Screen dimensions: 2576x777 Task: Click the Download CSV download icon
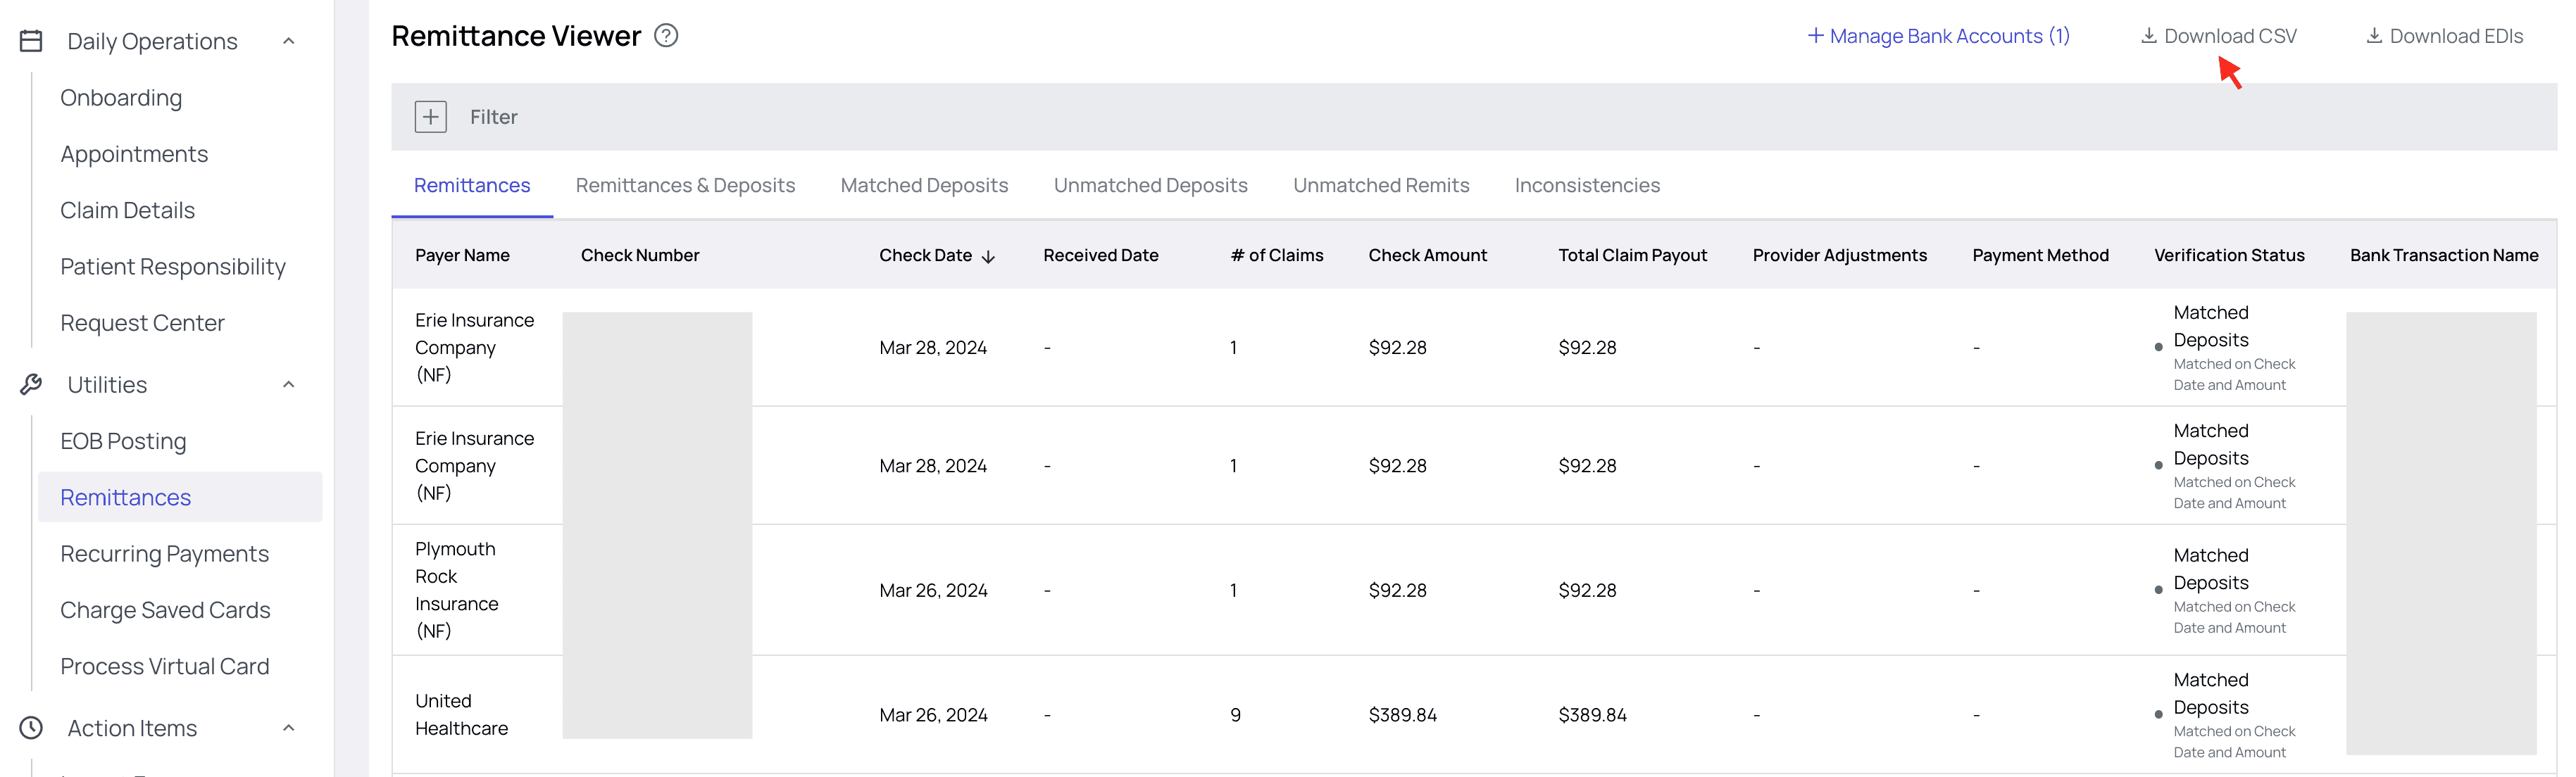[2148, 36]
